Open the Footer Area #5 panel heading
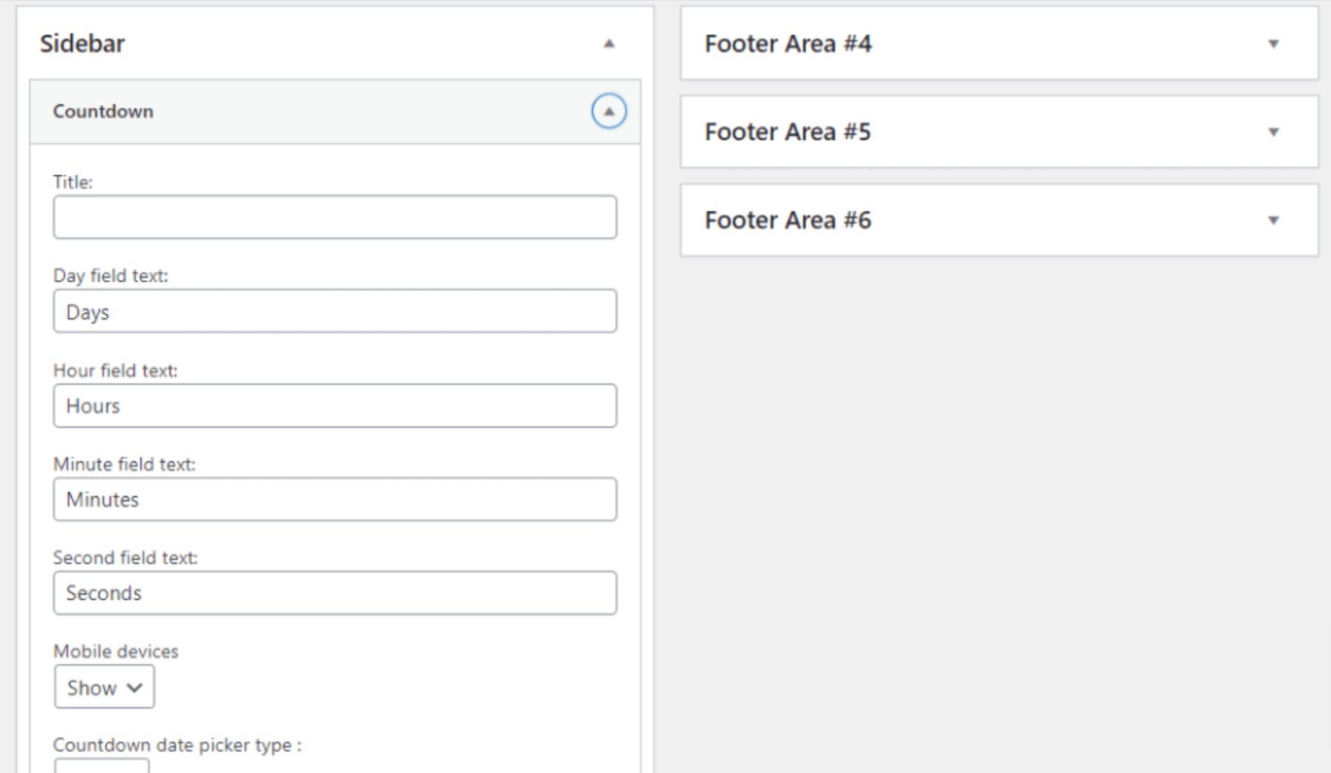 788,132
